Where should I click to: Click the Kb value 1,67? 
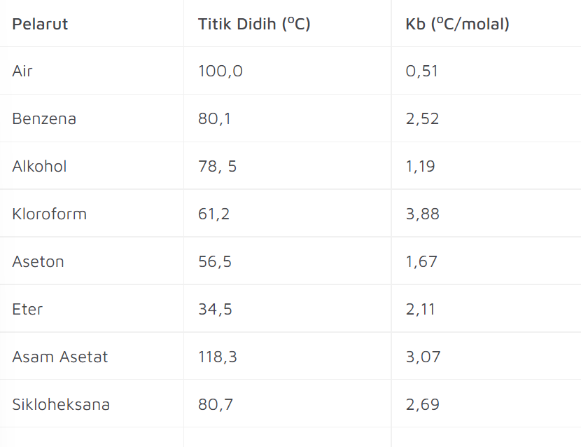pyautogui.click(x=421, y=261)
